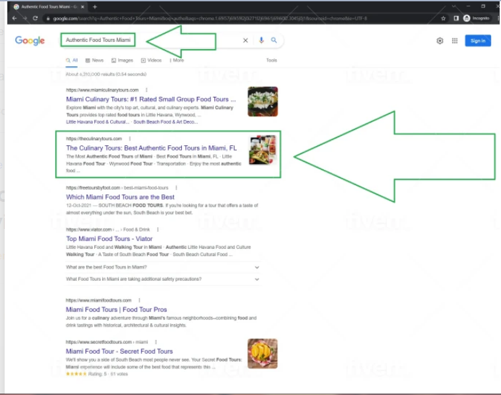This screenshot has height=395, width=501.
Task: Sign in to Google
Action: click(x=478, y=40)
